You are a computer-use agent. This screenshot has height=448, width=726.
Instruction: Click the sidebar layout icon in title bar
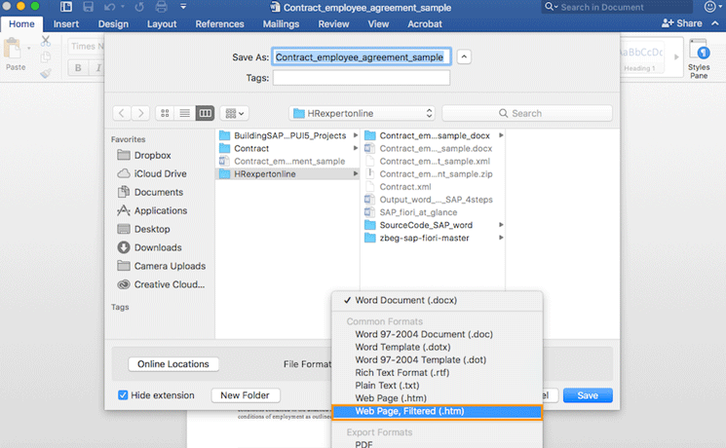click(66, 7)
